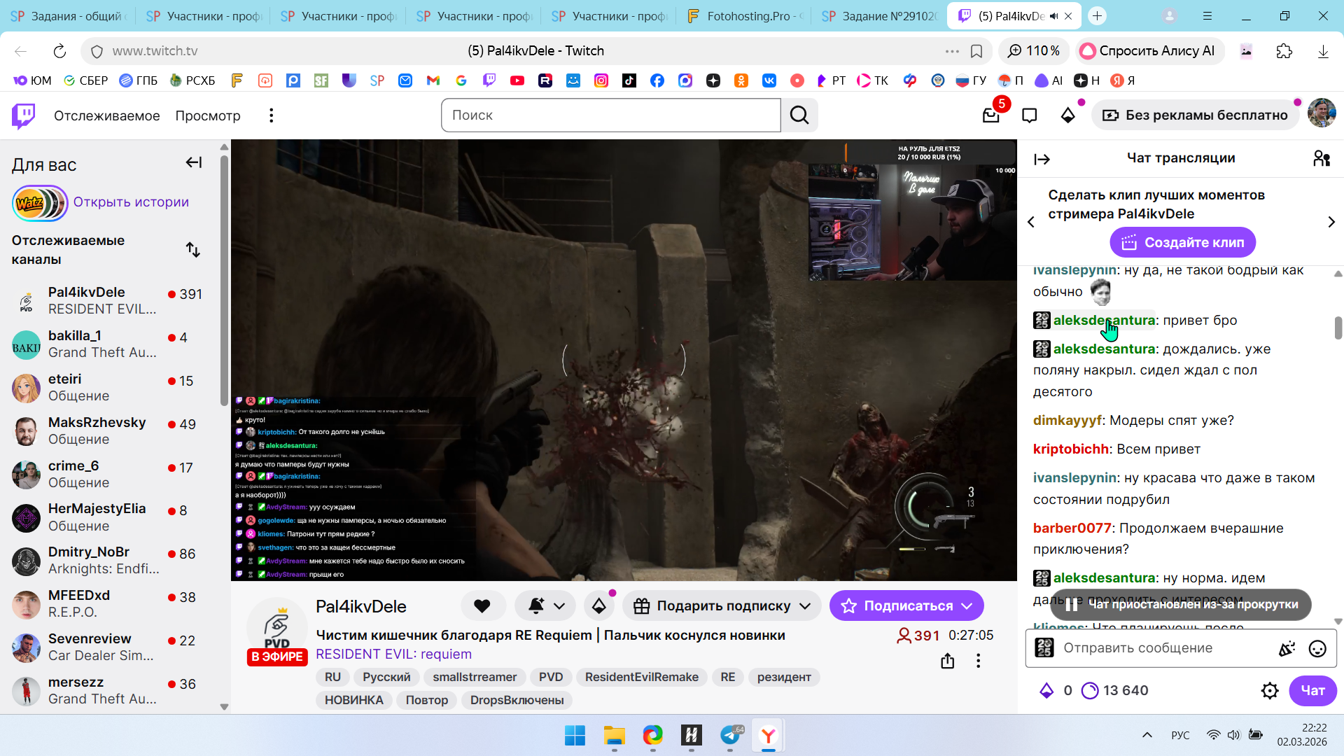Viewport: 1344px width, 756px height.
Task: Open chat settings gear icon
Action: (x=1270, y=691)
